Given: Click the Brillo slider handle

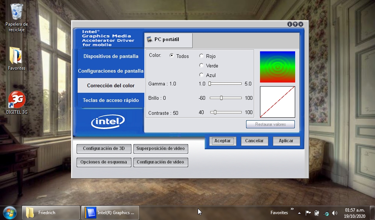Looking at the screenshot, I should point(221,98).
